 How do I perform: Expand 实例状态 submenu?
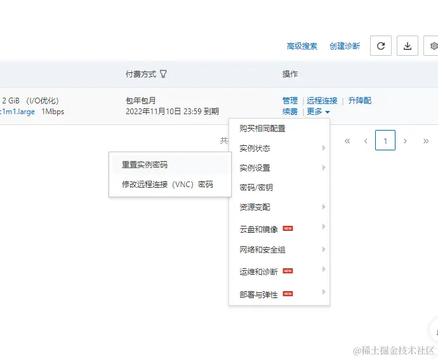[279, 148]
